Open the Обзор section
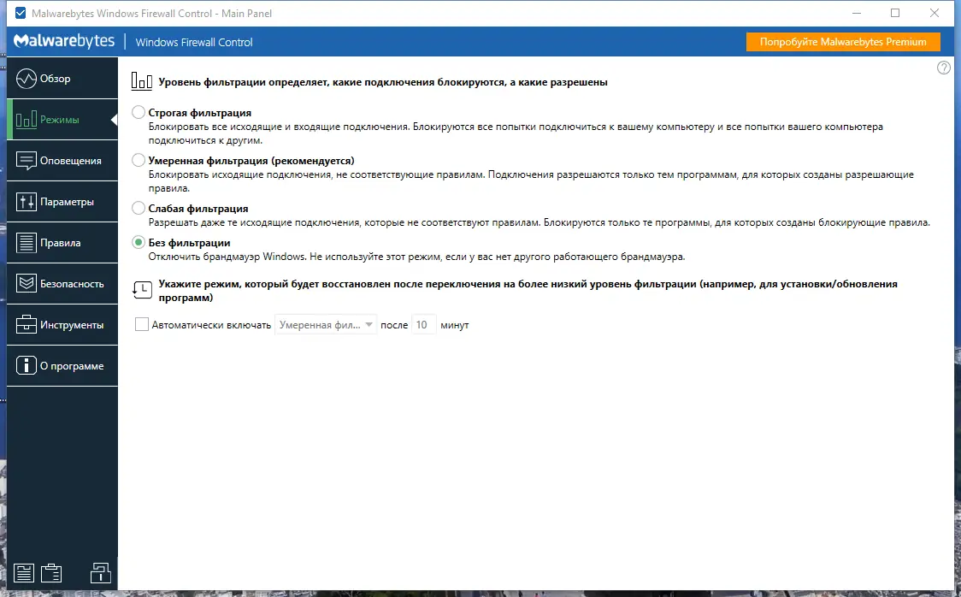Image resolution: width=961 pixels, height=597 pixels. (62, 79)
